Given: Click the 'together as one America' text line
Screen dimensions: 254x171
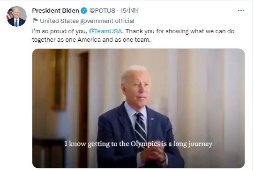Looking at the screenshot, I should [91, 39].
